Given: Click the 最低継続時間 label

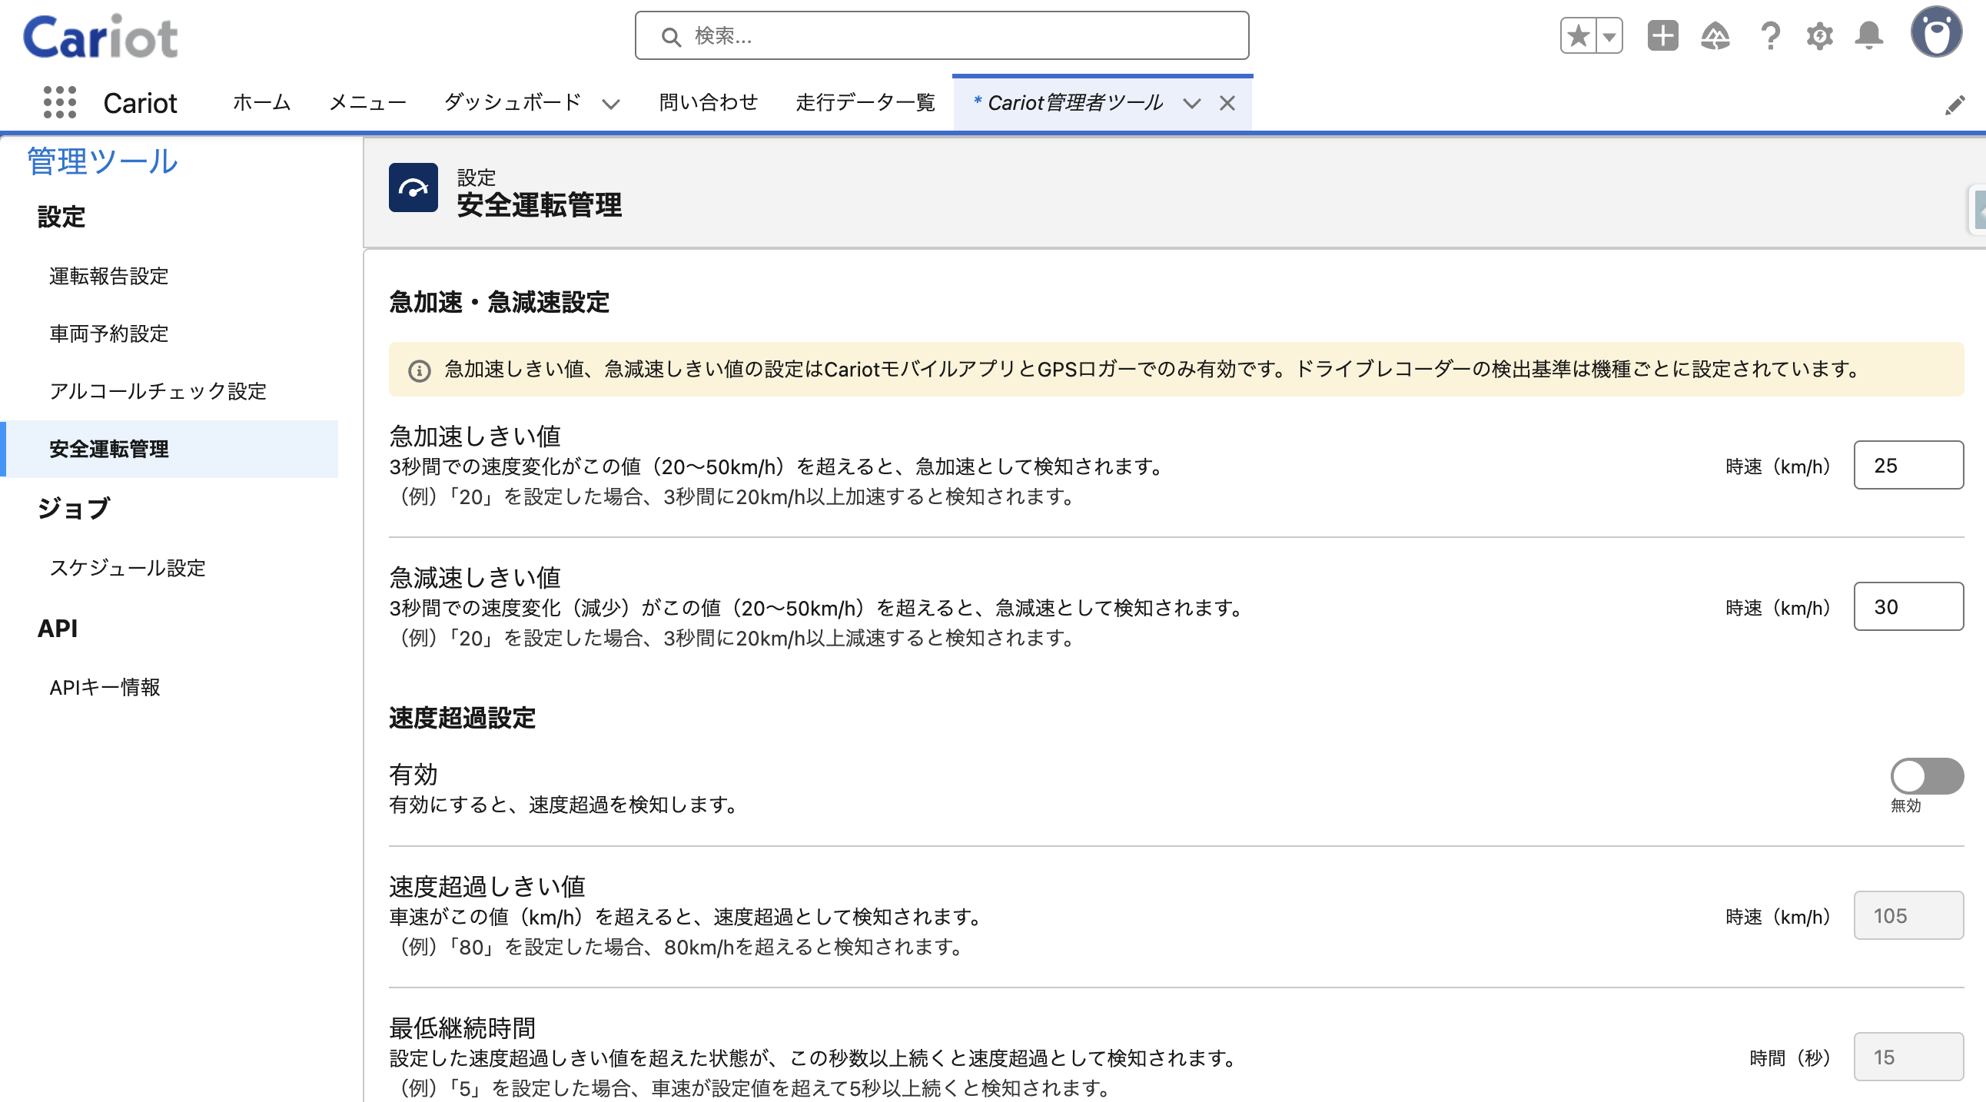Looking at the screenshot, I should coord(462,1029).
